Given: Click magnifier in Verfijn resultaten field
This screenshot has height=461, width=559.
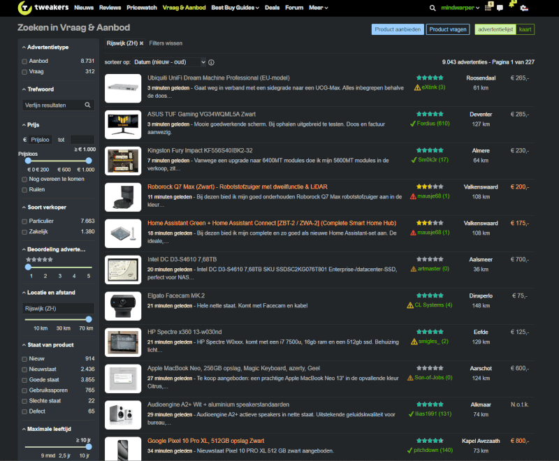Looking at the screenshot, I should [x=87, y=105].
